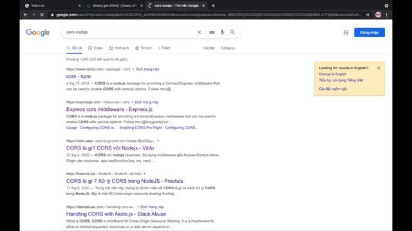
Task: View the site lock icon info
Action: 52,15
